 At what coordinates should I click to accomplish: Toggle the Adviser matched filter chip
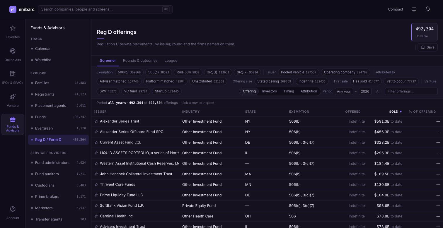tap(119, 81)
